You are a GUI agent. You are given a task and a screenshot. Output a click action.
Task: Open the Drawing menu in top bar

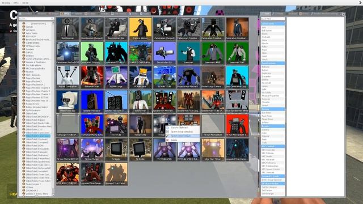coord(6,3)
